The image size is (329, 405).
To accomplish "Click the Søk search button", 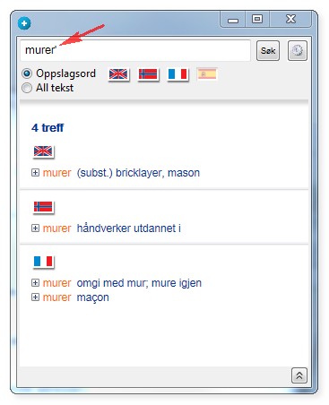I will (268, 51).
